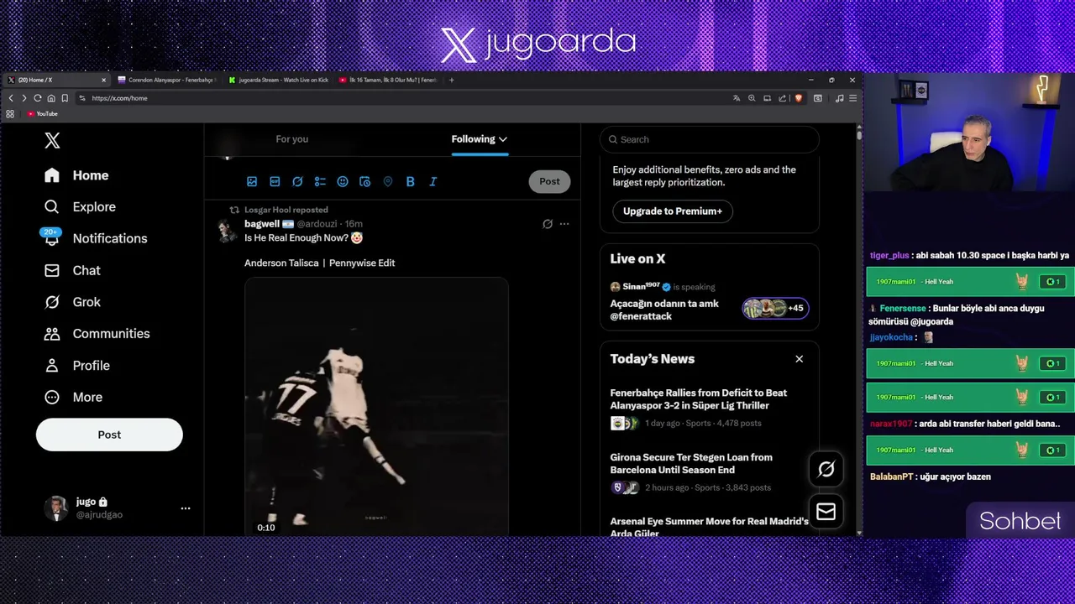The image size is (1075, 604).
Task: Open the YouTube bookmark
Action: pyautogui.click(x=42, y=114)
